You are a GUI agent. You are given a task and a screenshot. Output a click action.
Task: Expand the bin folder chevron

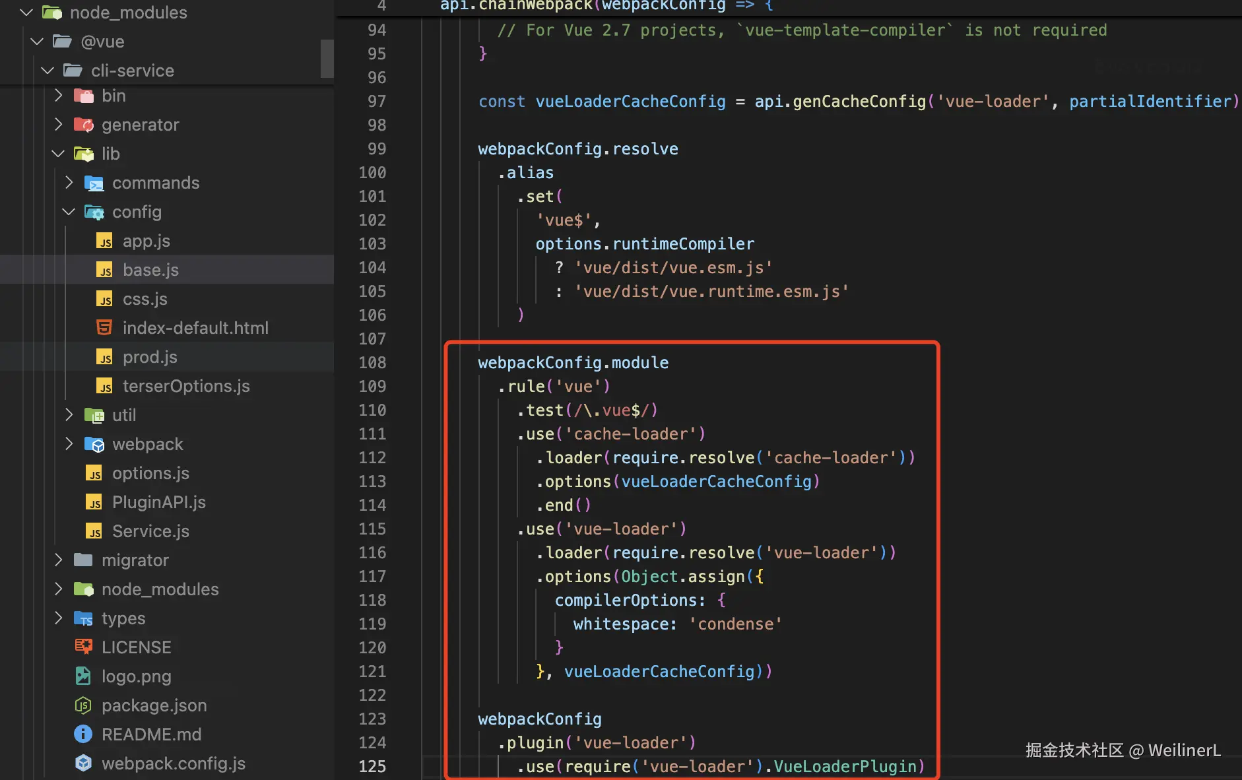coord(59,96)
